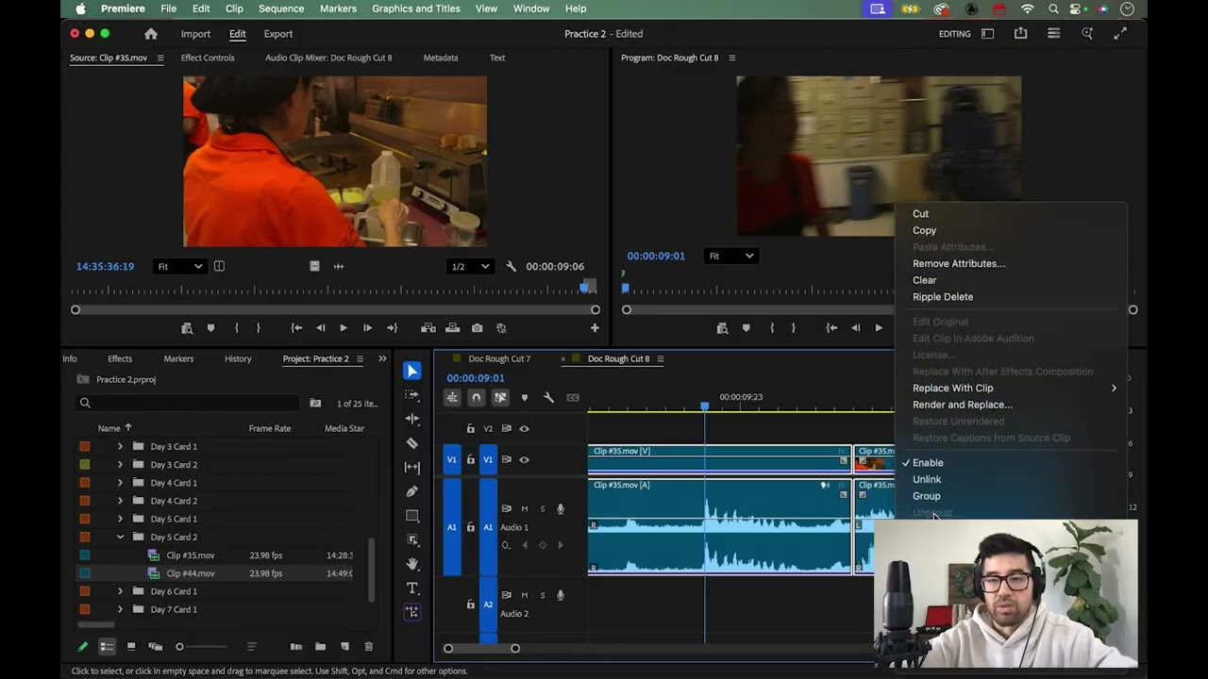Screen dimensions: 1208x679
Task: Select the Track Select Forward tool
Action: [412, 395]
